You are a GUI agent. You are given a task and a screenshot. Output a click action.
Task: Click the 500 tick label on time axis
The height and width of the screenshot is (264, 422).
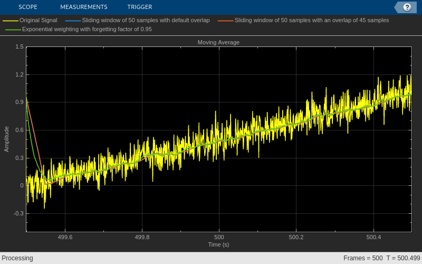click(219, 237)
